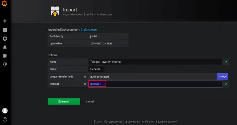Click the green Import button
The image size is (237, 125).
tap(64, 102)
